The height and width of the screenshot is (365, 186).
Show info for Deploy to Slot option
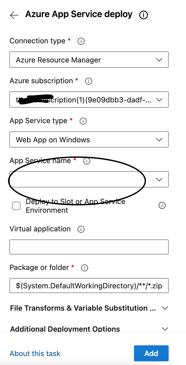[x=162, y=206]
